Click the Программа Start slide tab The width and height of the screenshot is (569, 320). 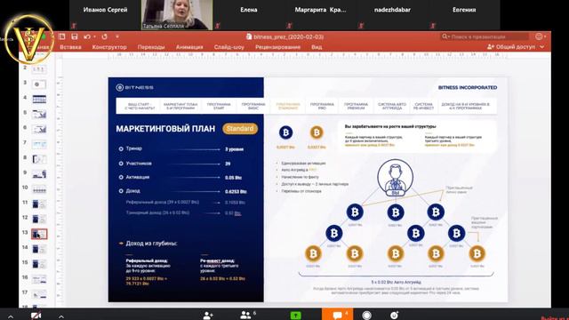[219, 106]
